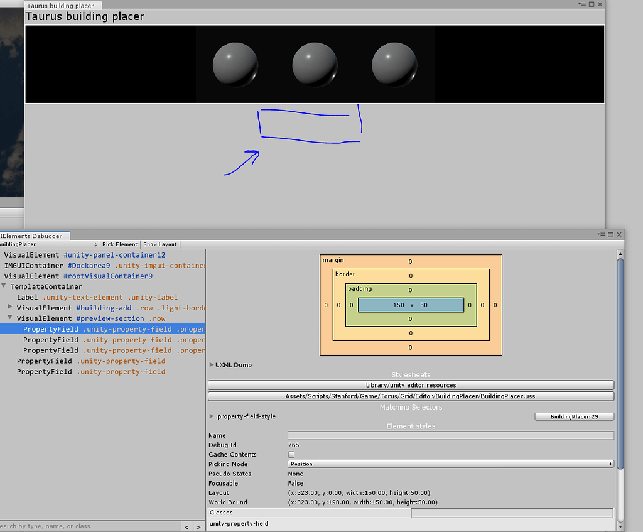Open the BuildingPlacer.uss stylesheet
643x532 pixels.
tap(411, 396)
